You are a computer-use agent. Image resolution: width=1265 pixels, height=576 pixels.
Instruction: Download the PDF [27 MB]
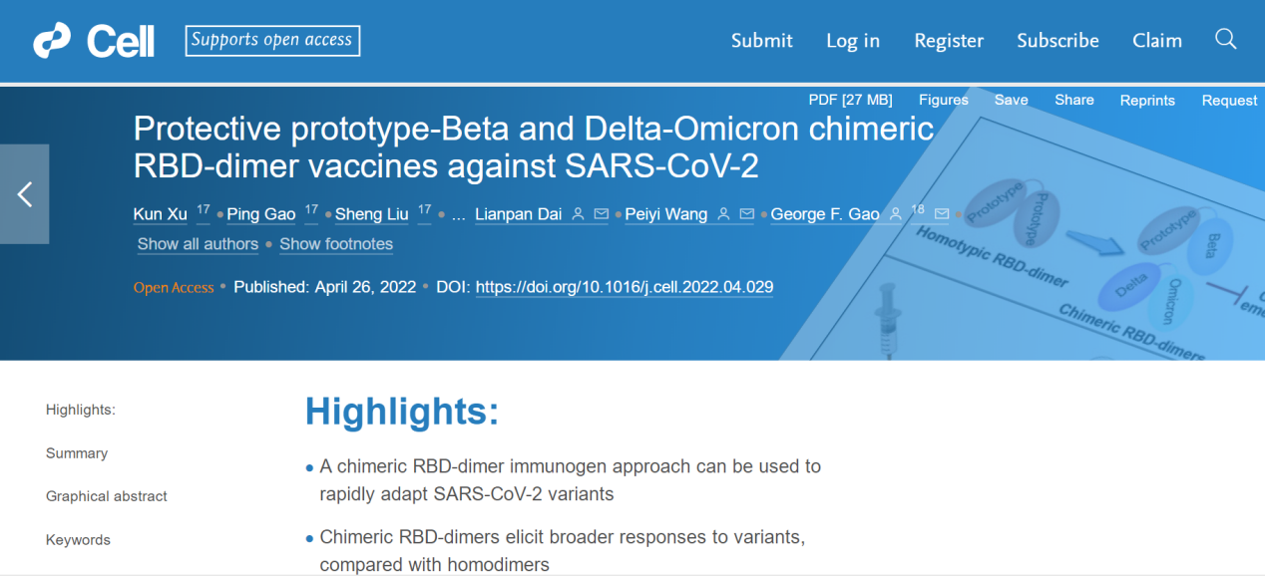(x=850, y=100)
